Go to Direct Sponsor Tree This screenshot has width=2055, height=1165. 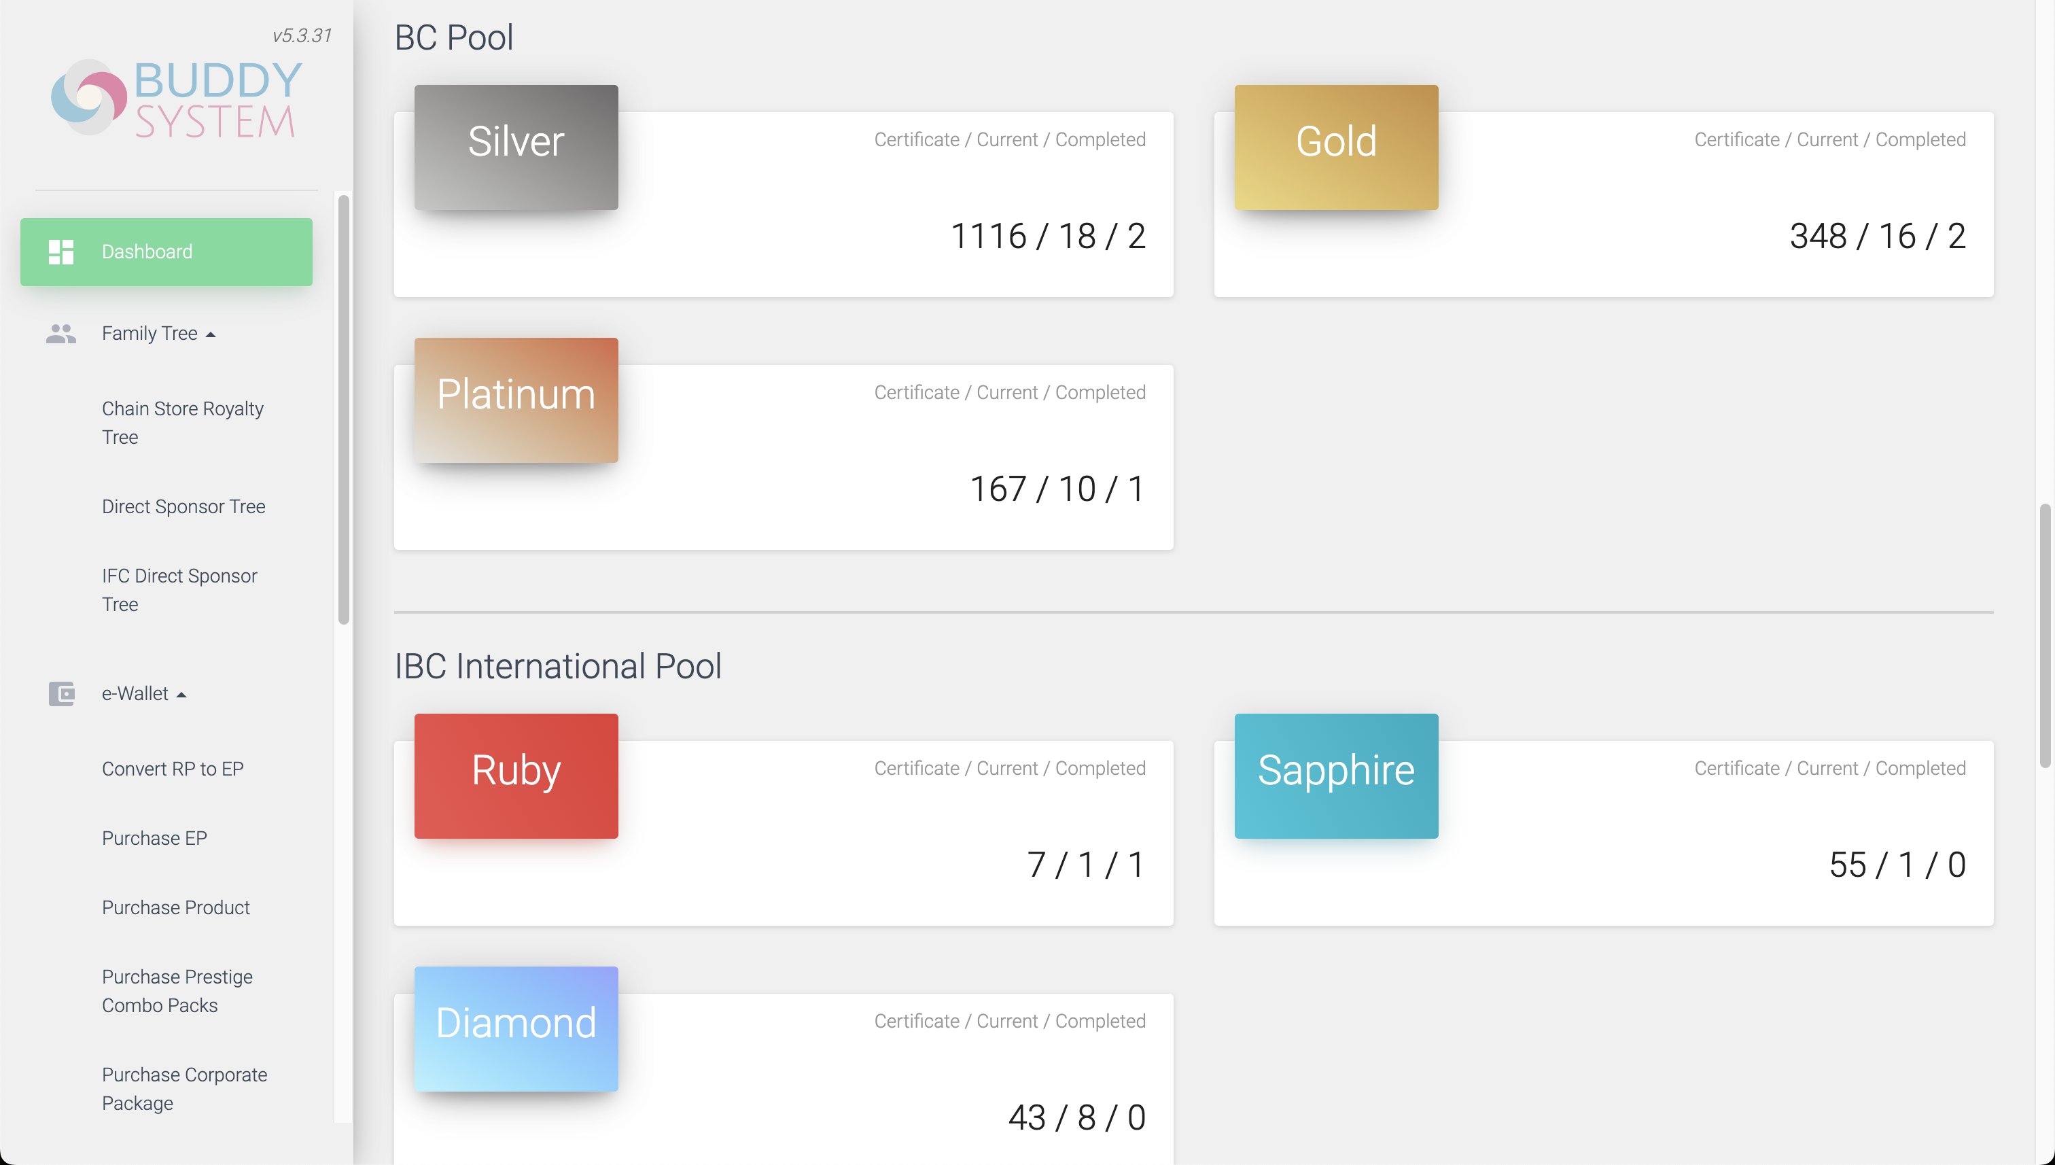tap(183, 506)
